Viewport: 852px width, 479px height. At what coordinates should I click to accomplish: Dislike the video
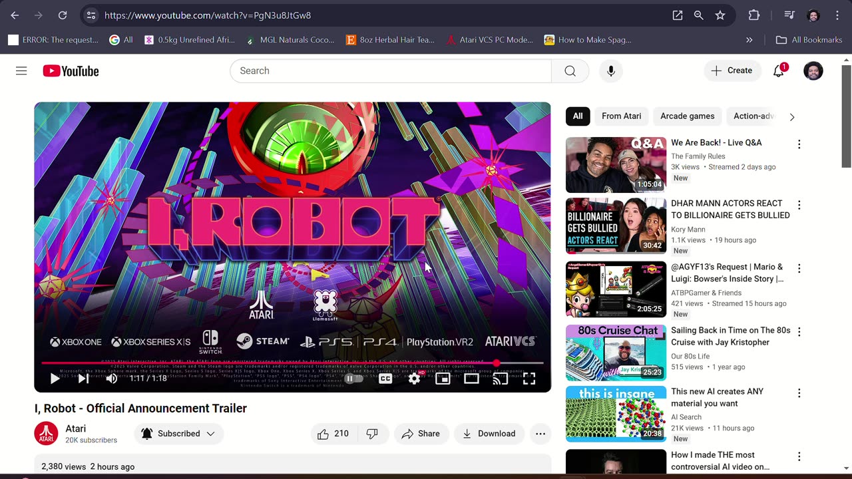click(x=372, y=434)
